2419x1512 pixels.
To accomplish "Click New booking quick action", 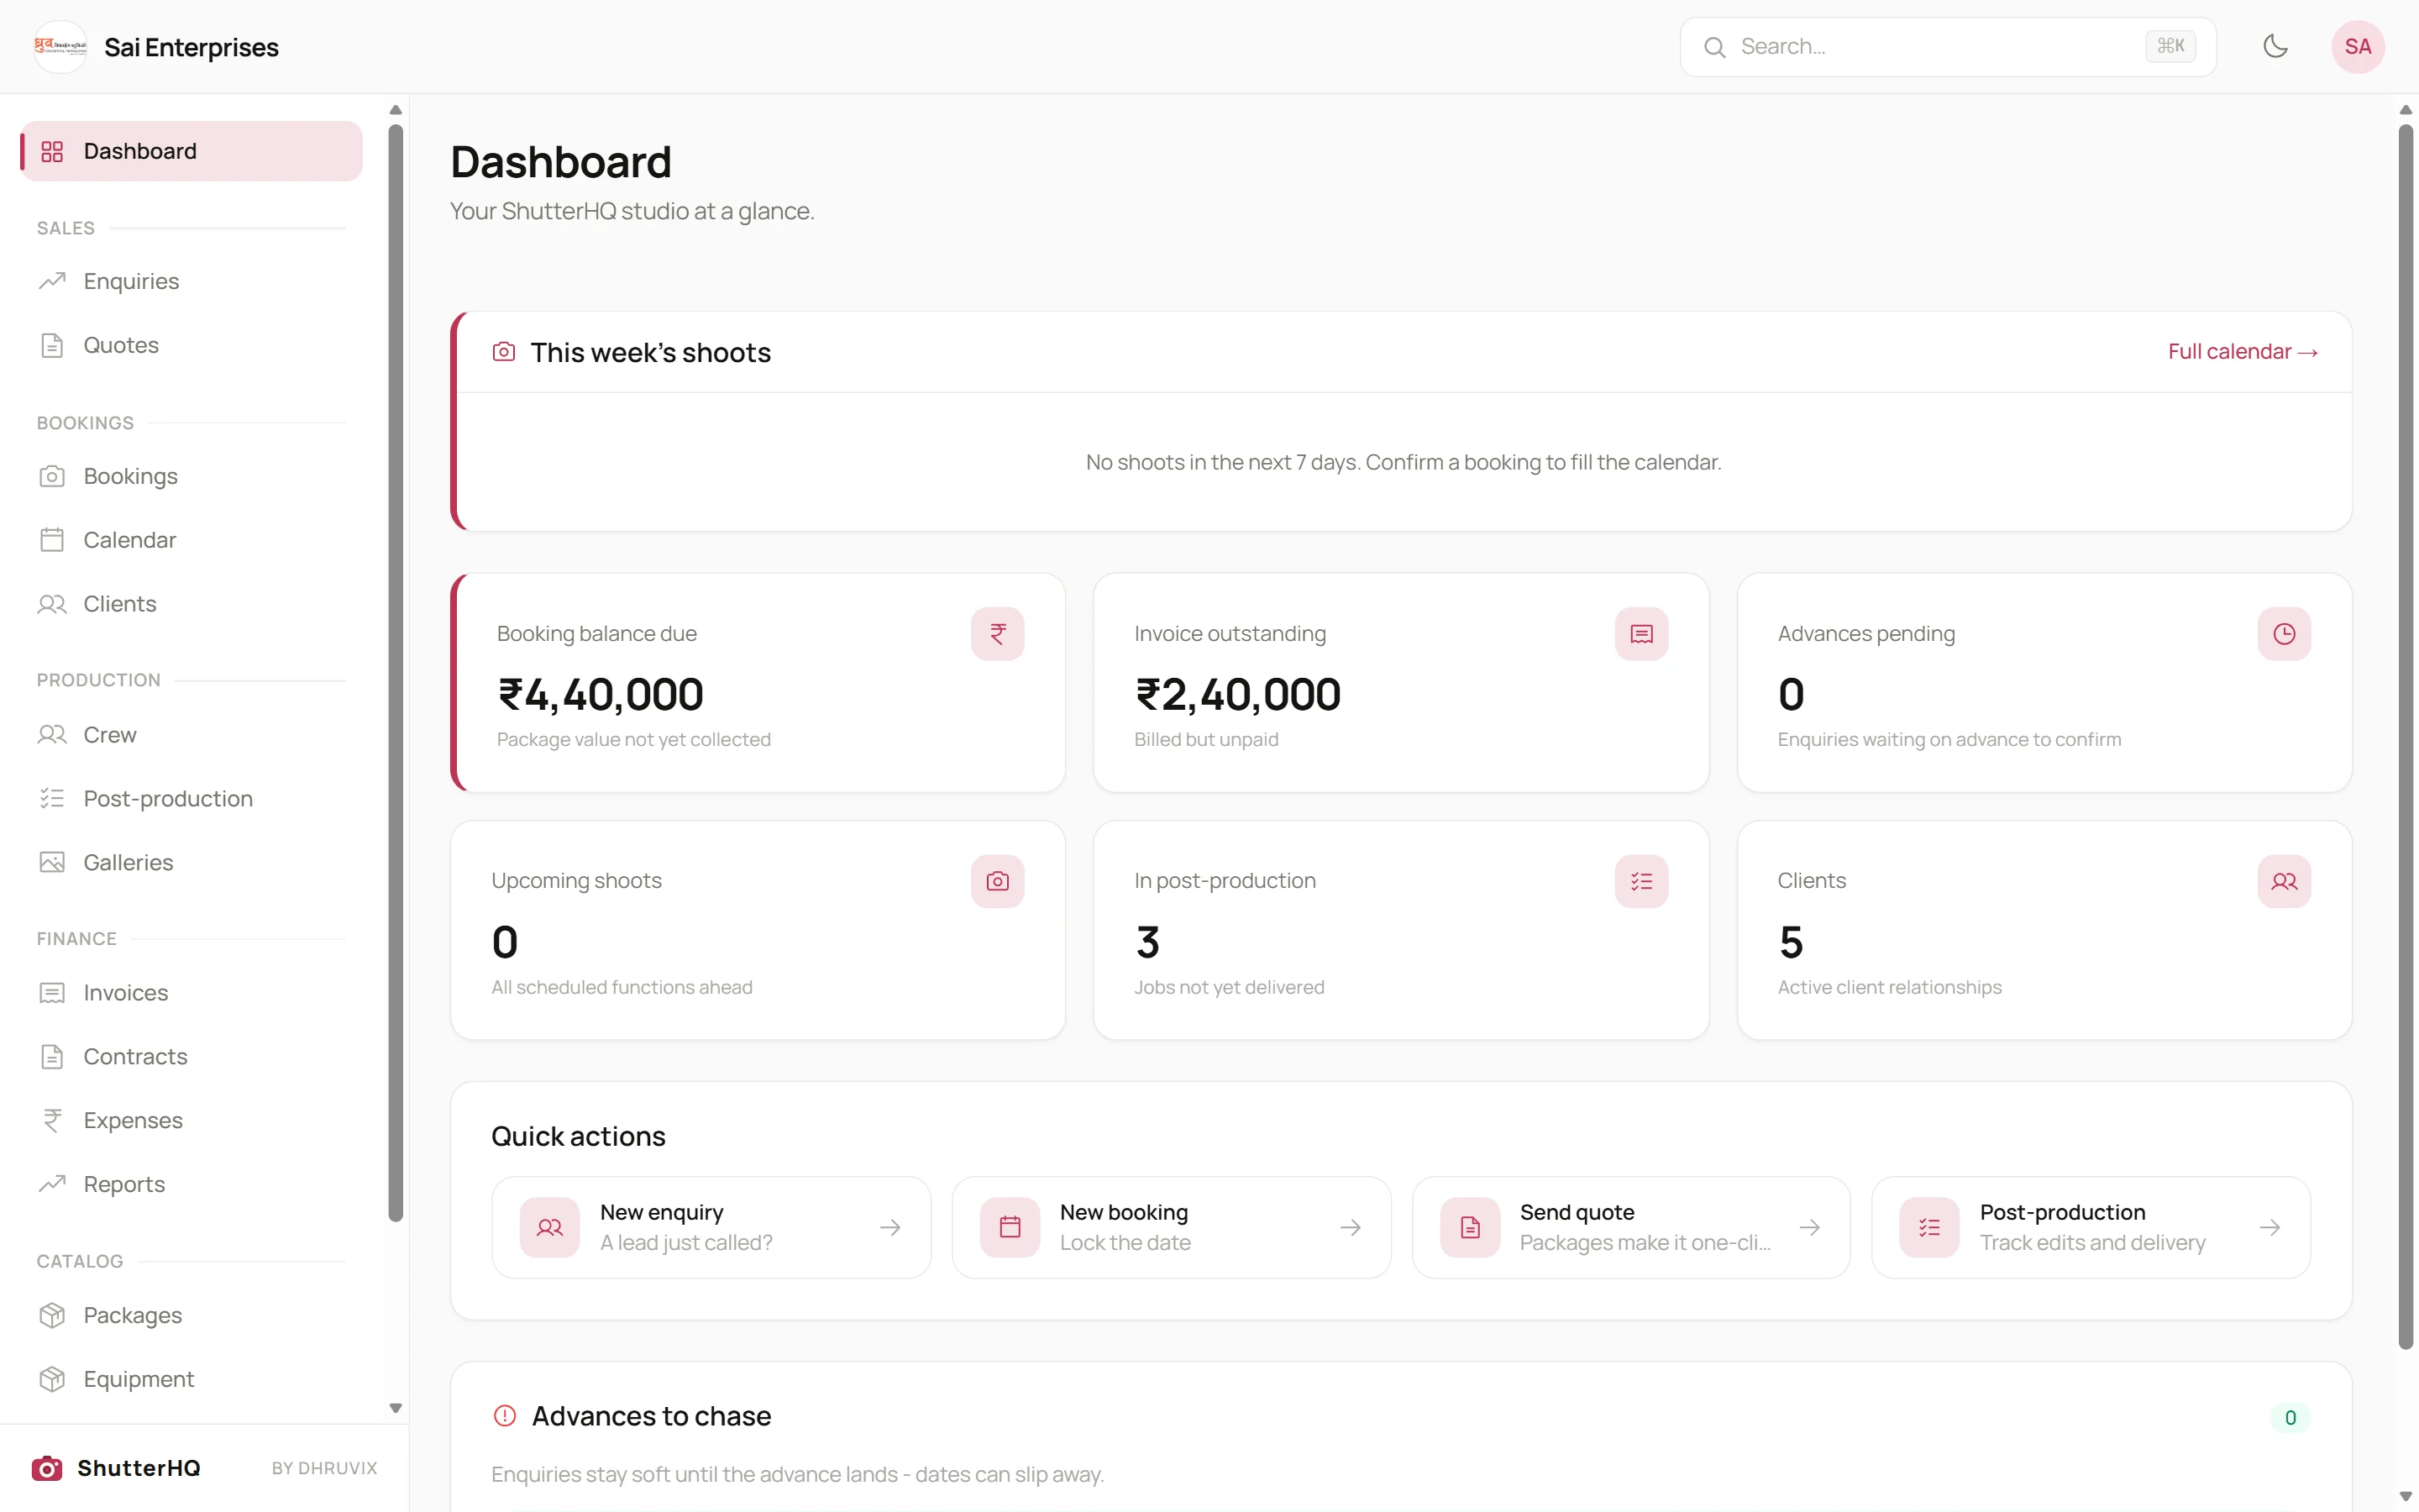I will pyautogui.click(x=1171, y=1227).
